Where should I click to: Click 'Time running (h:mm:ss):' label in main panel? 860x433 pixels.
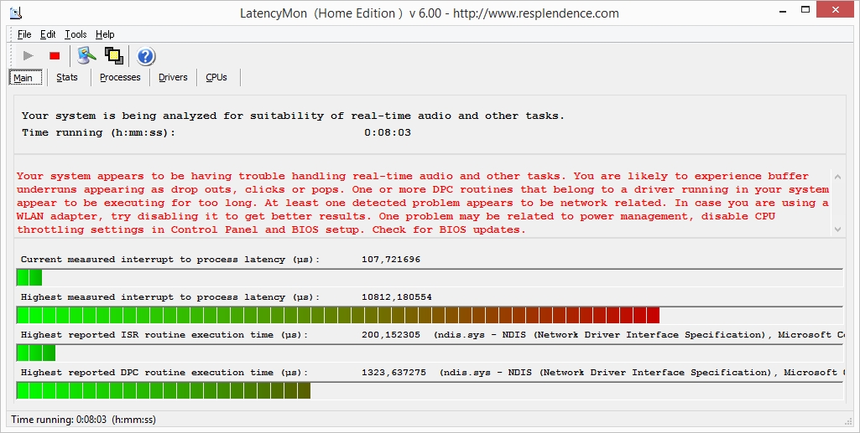pyautogui.click(x=99, y=132)
